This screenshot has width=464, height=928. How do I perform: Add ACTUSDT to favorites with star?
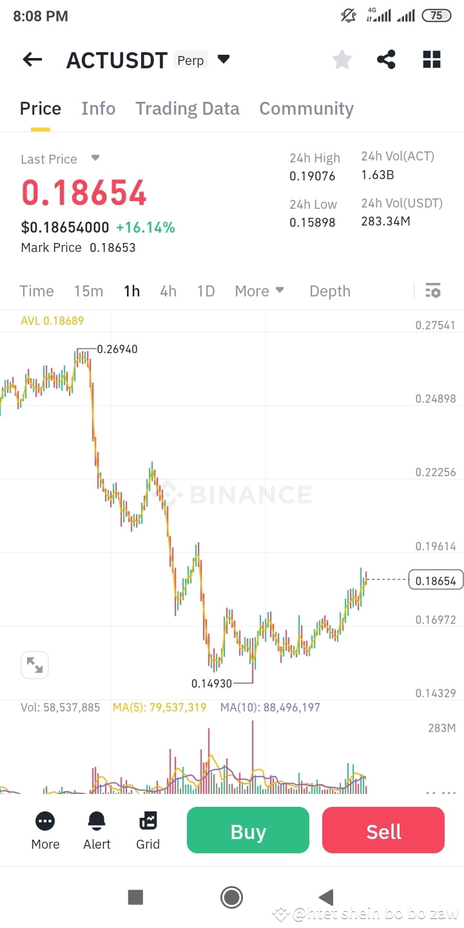tap(342, 60)
